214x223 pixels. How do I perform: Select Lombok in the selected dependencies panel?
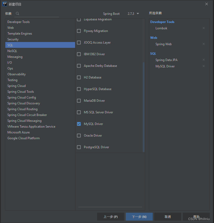(161, 28)
